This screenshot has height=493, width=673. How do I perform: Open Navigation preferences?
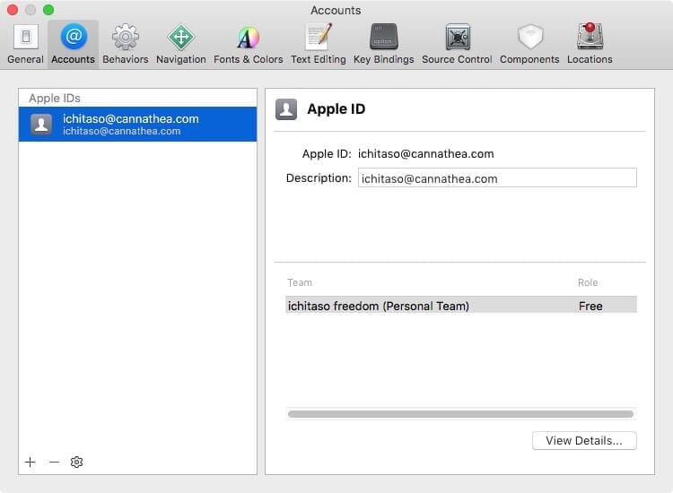(x=180, y=44)
